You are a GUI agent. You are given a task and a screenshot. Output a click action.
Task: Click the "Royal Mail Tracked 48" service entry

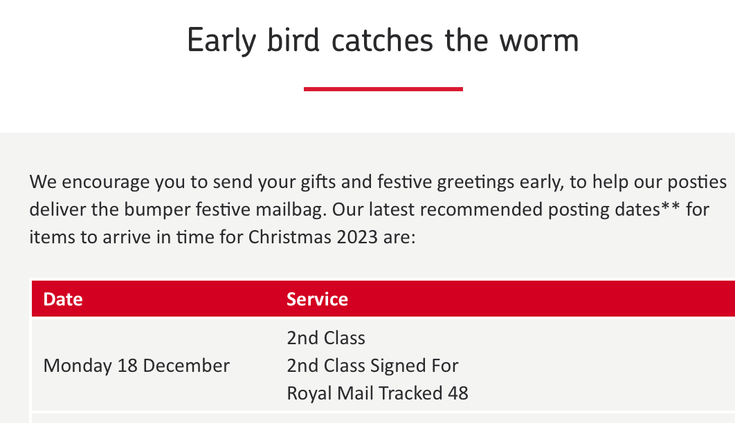[x=377, y=393]
